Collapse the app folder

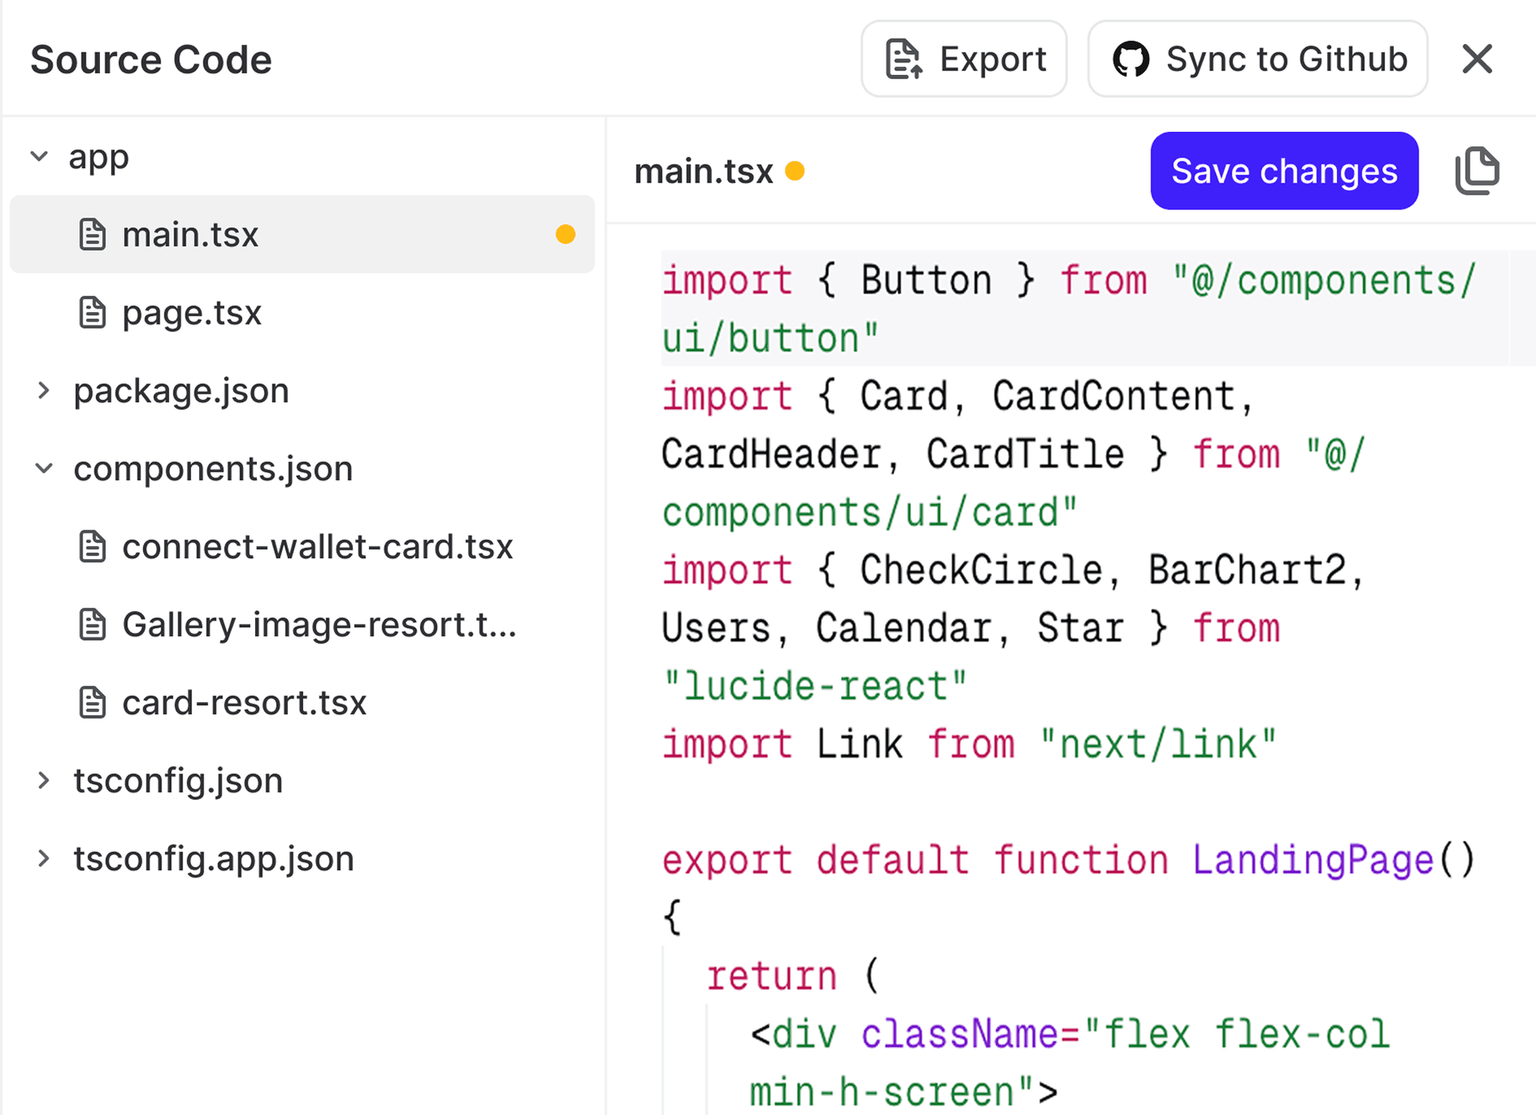[x=38, y=156]
